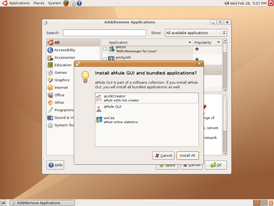Select the Accessibility category
Image resolution: width=274 pixels, height=206 pixels.
[73, 50]
